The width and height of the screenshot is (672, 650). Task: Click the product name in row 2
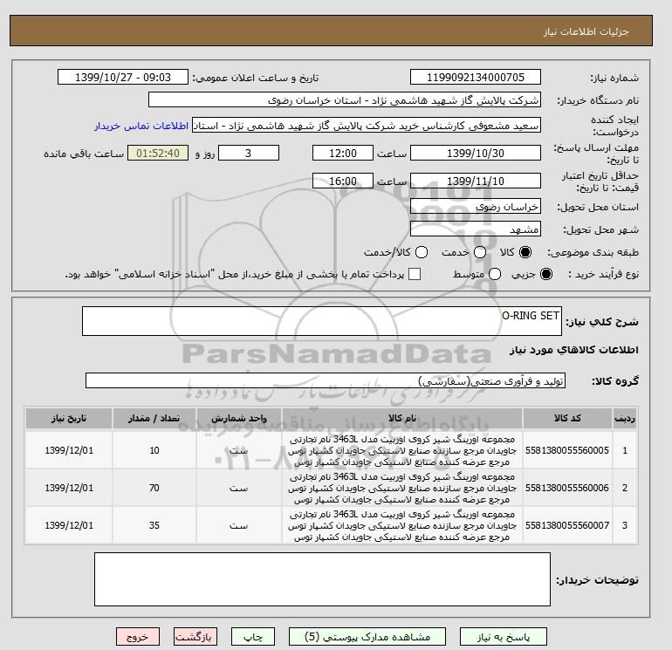tap(402, 488)
